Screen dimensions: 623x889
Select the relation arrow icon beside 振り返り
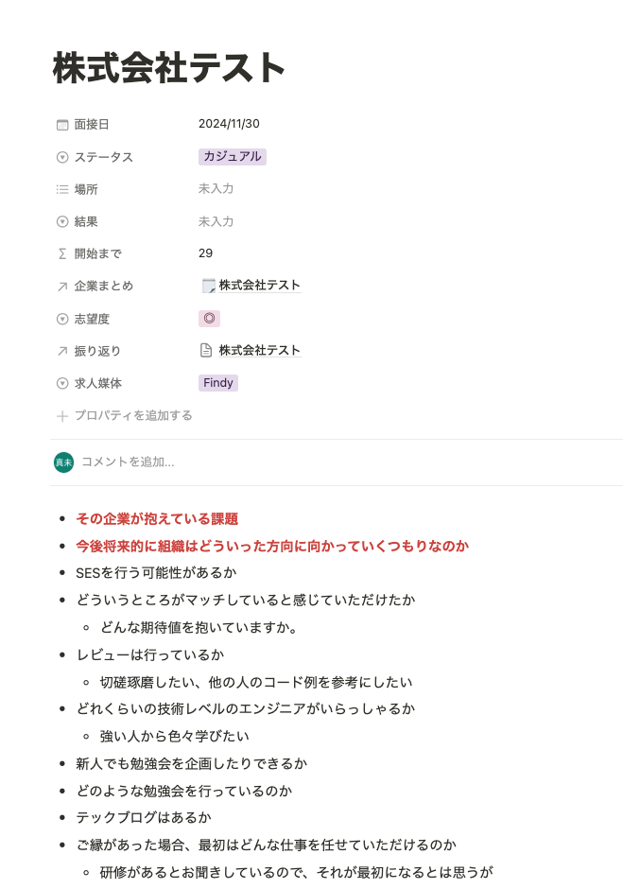61,351
